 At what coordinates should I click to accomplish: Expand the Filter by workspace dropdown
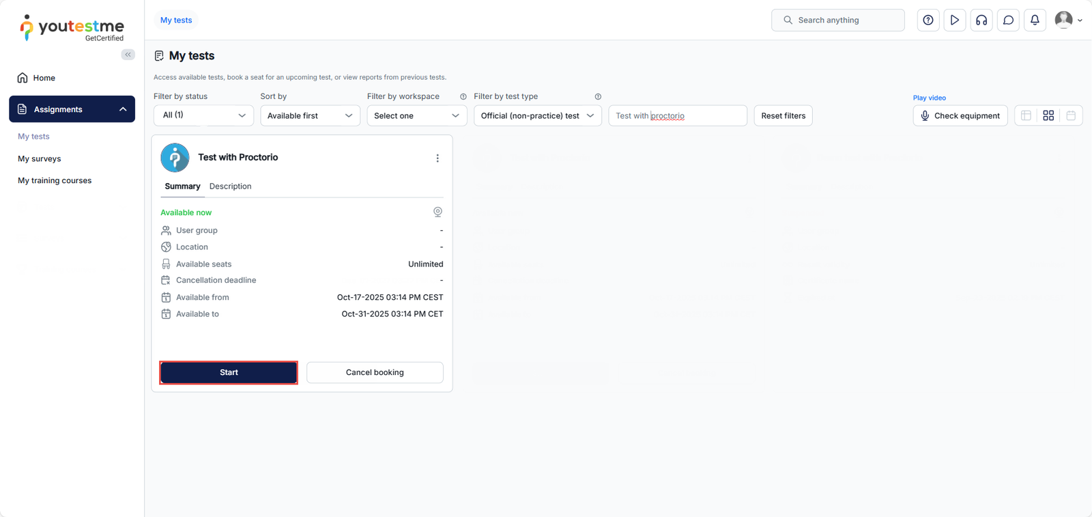click(x=416, y=115)
